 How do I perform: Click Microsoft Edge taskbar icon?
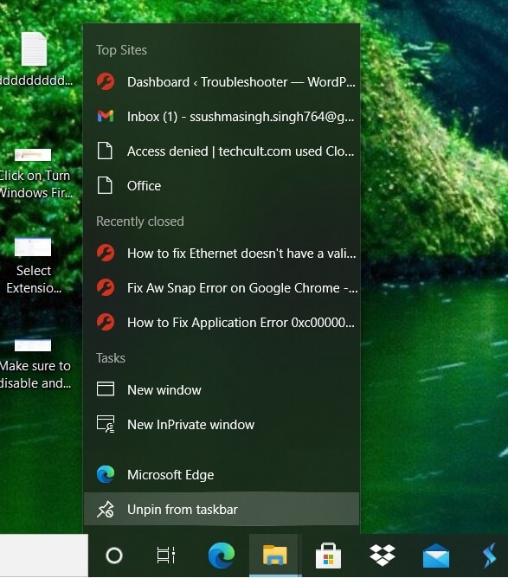(x=222, y=556)
